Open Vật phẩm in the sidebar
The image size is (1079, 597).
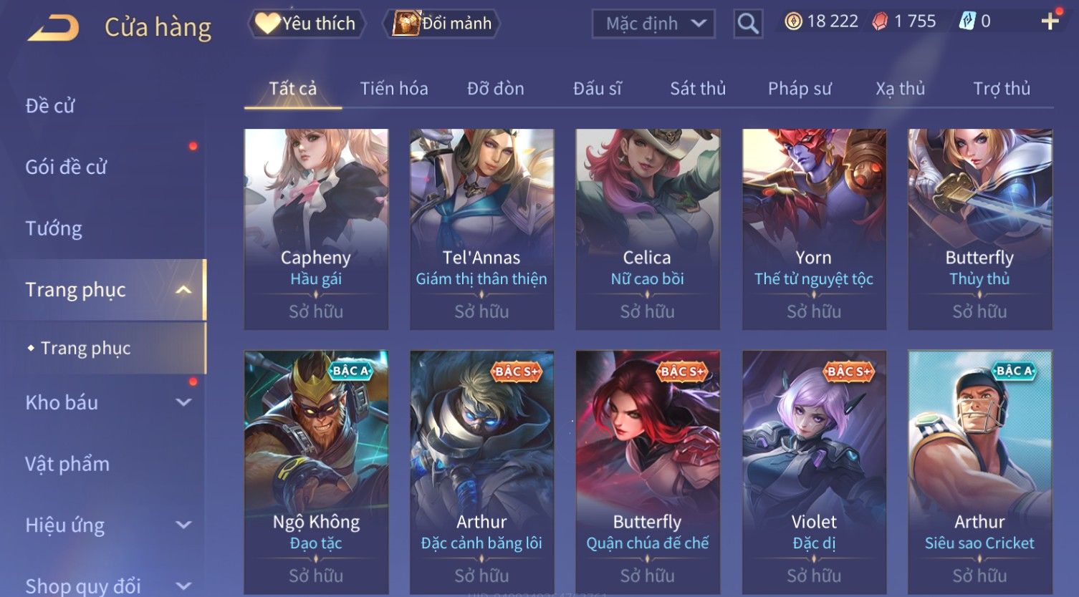pyautogui.click(x=67, y=464)
